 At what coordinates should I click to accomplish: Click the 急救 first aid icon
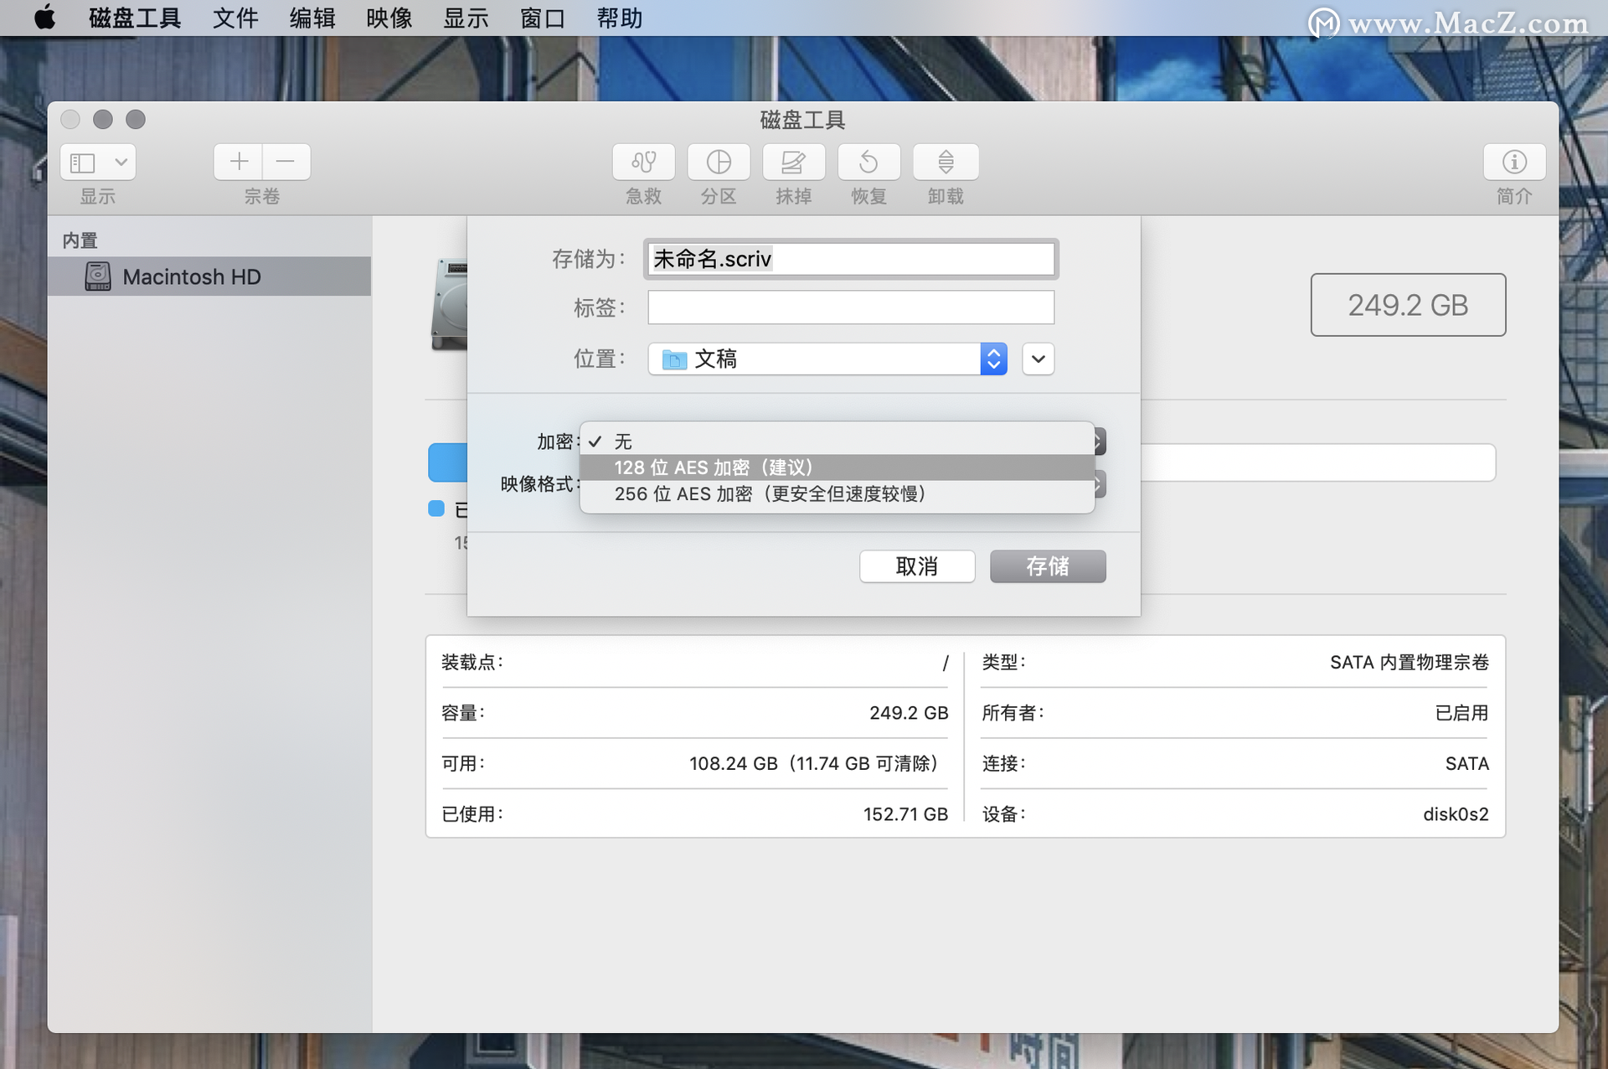[x=643, y=162]
